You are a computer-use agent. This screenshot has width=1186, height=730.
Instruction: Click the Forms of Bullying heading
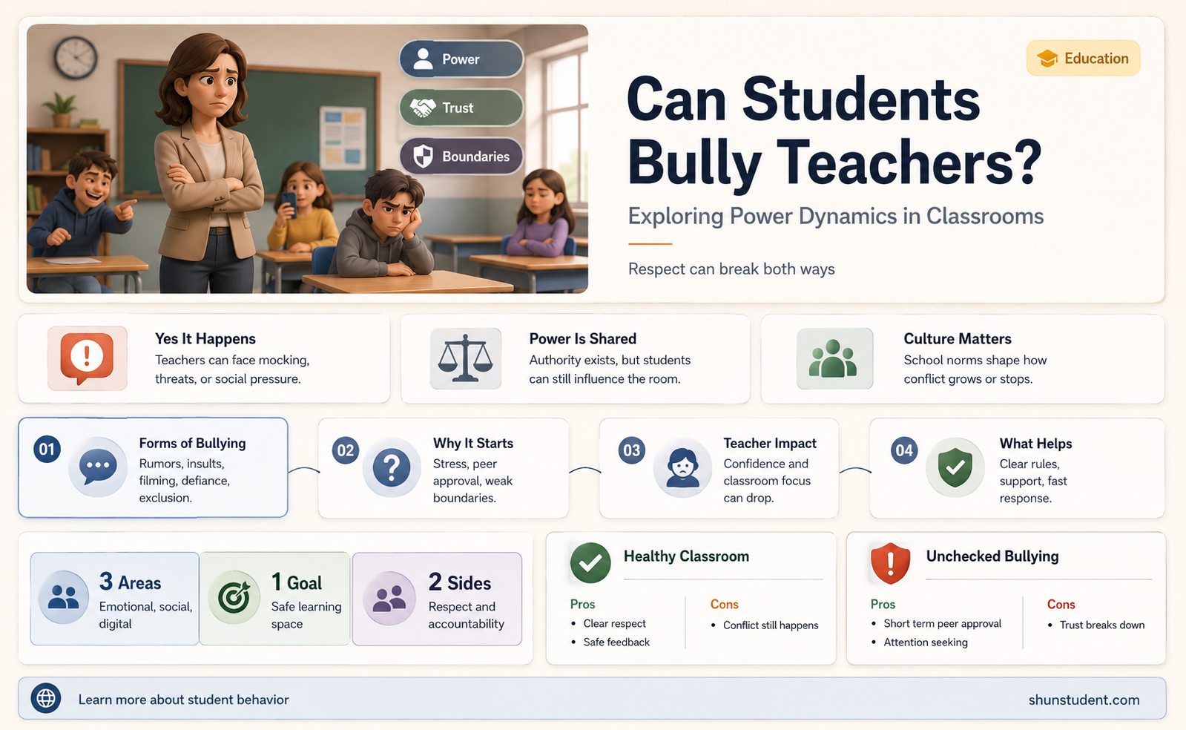point(192,443)
